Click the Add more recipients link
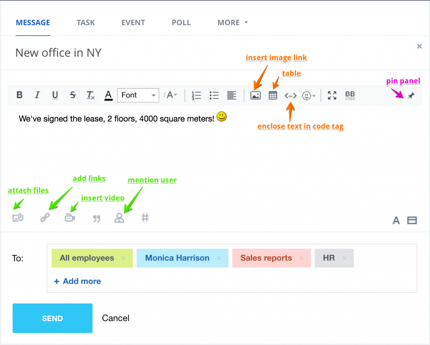The height and width of the screenshot is (345, 430). 78,281
